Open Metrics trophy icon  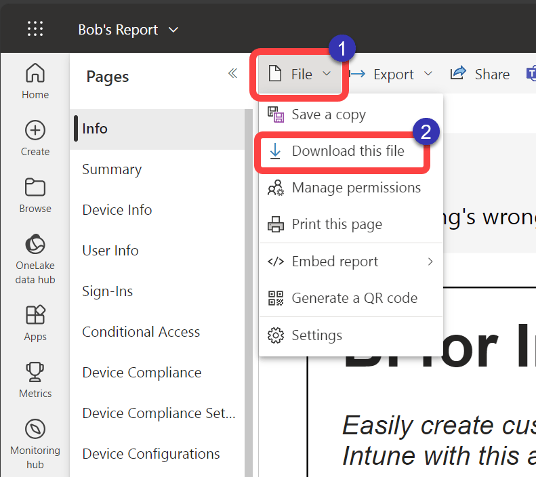[35, 372]
